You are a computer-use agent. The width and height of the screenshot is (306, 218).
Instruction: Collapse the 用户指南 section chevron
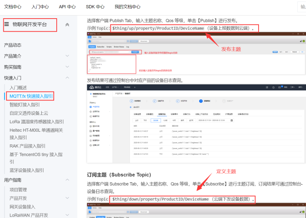tap(67, 180)
